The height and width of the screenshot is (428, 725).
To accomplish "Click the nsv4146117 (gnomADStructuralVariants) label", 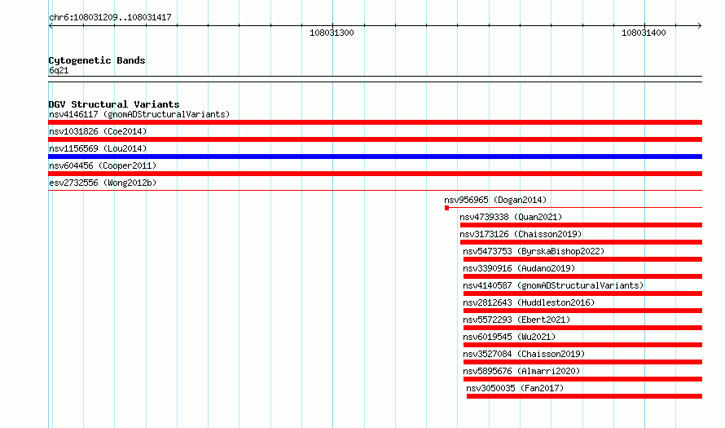I will (139, 114).
